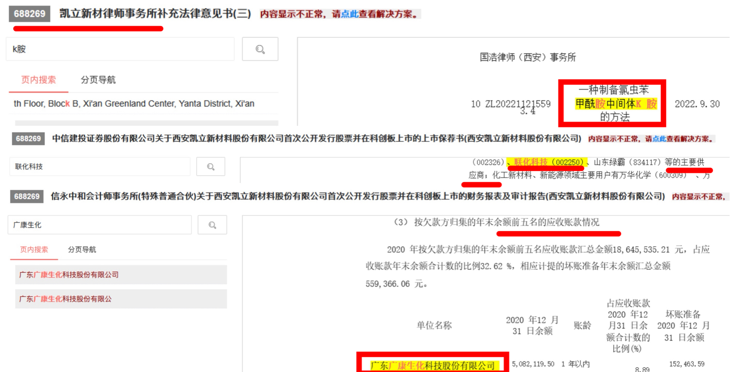Click title starting '中信建投证券股份有限公司关于'
This screenshot has width=730, height=372.
pos(317,139)
